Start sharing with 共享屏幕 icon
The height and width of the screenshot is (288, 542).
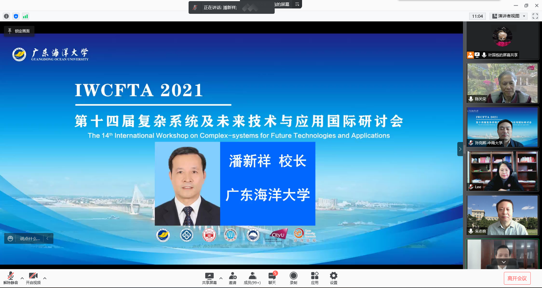tap(209, 278)
